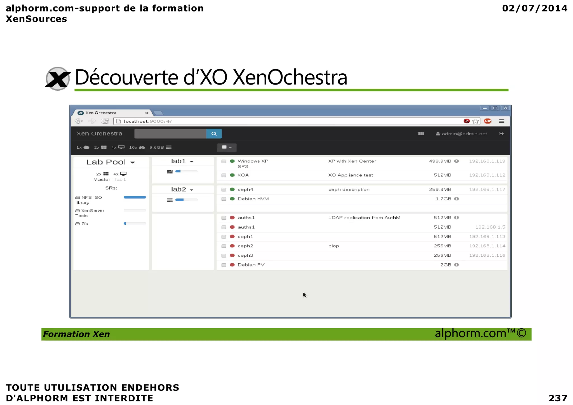Click the Zfs disk icon
Viewport: 573px width, 405px height.
[x=78, y=224]
